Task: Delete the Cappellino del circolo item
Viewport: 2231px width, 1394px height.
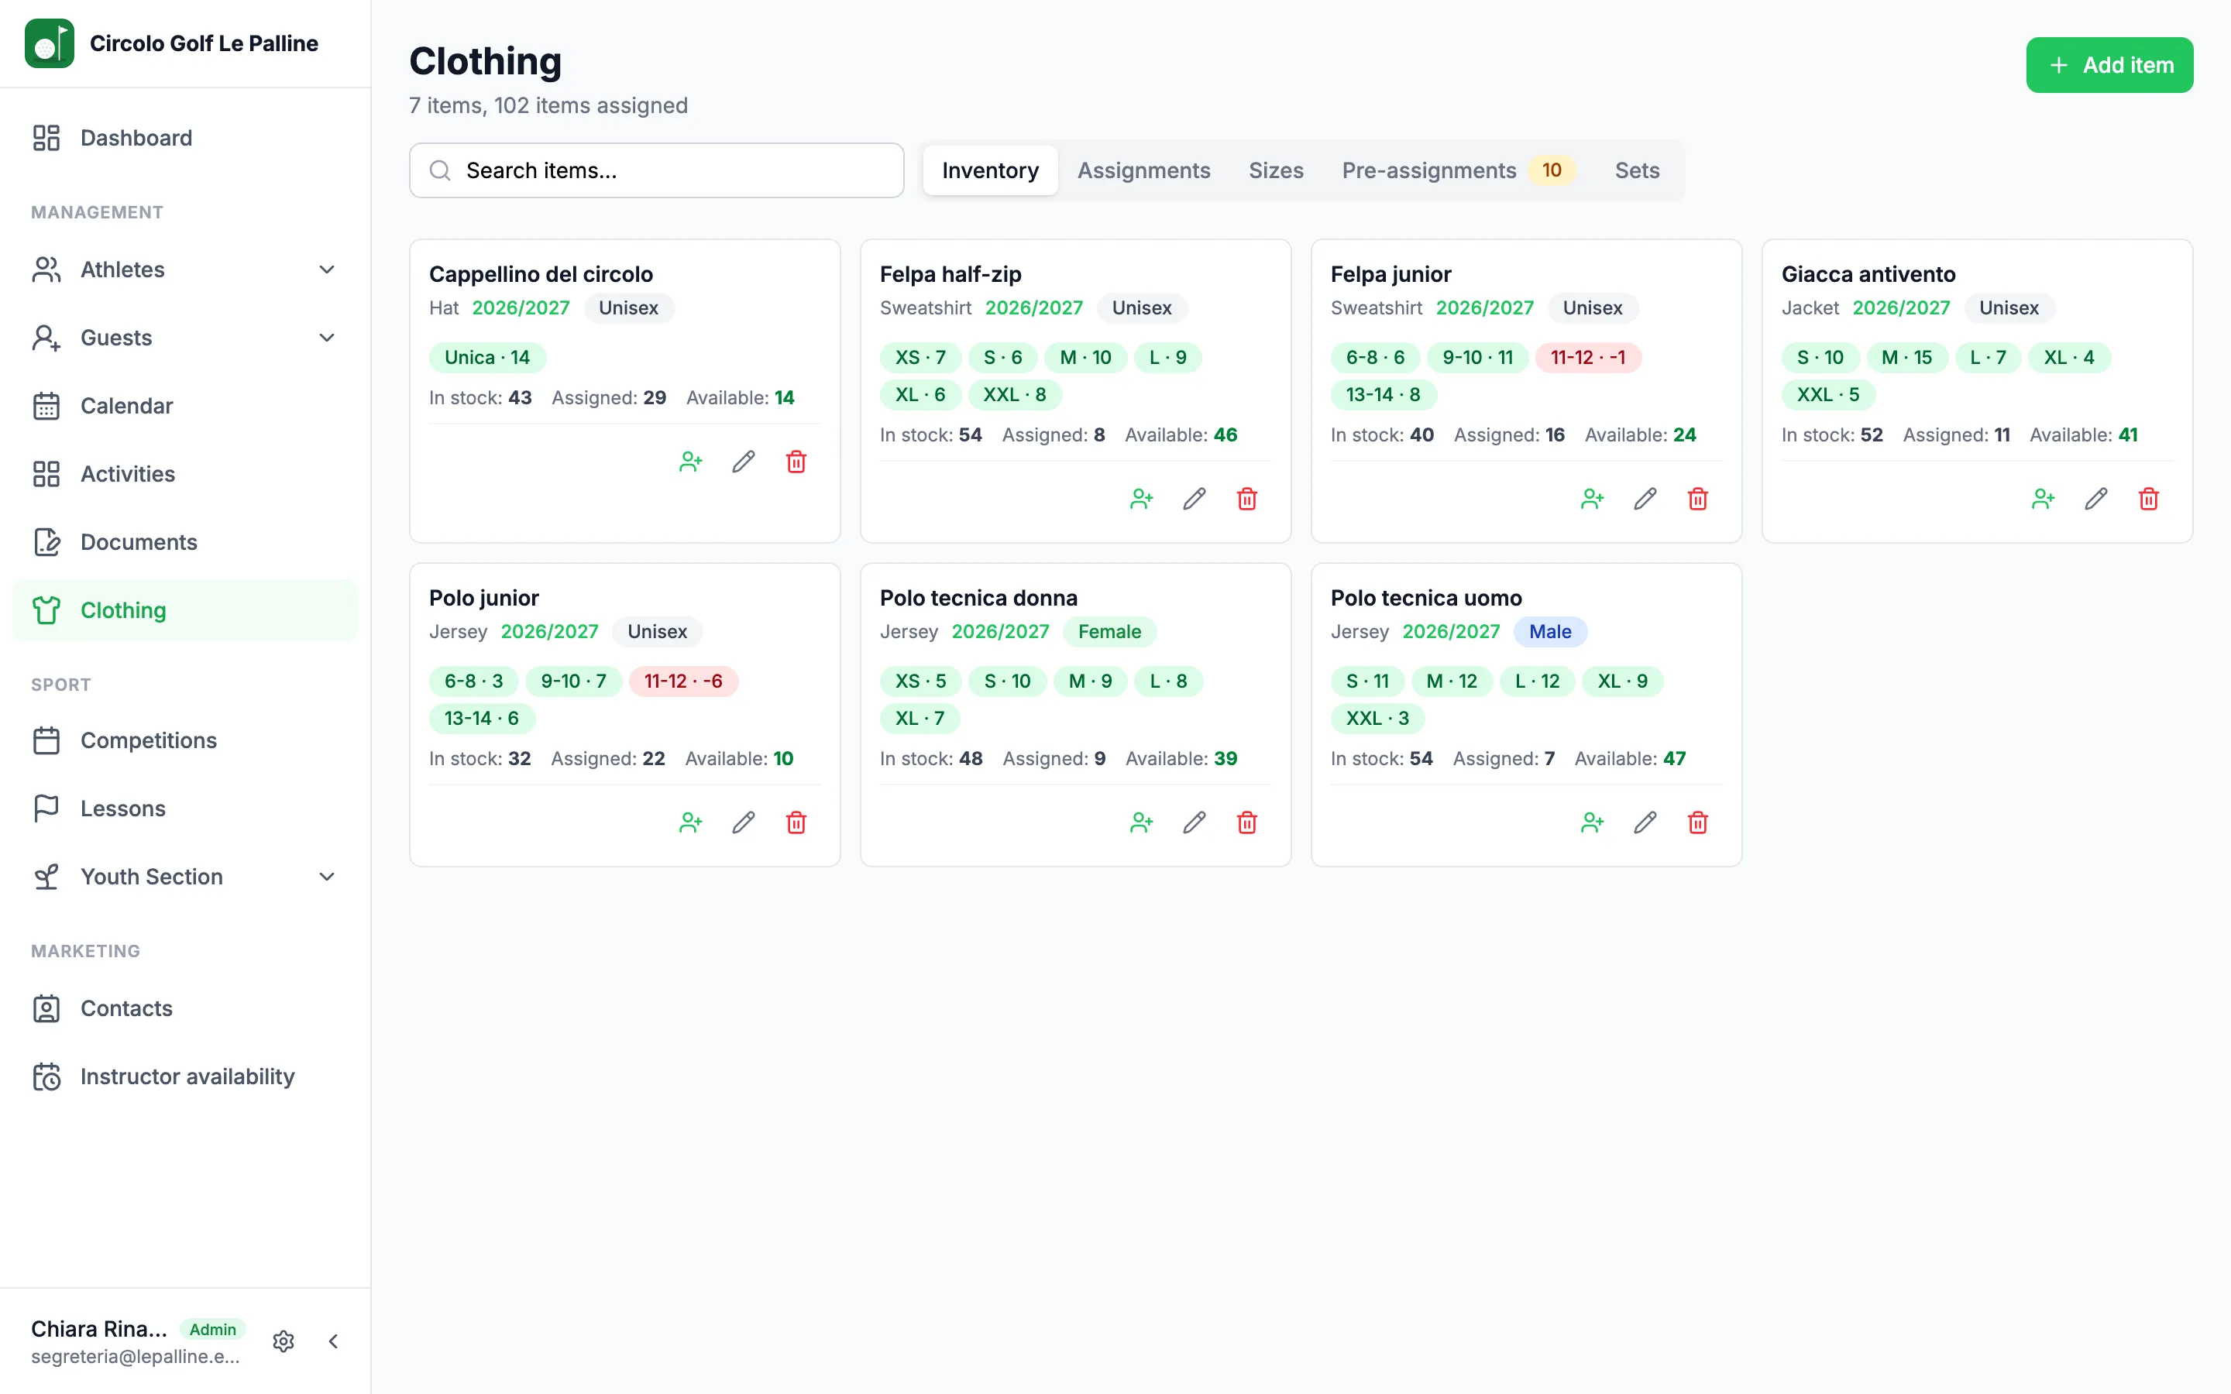Action: pos(796,462)
